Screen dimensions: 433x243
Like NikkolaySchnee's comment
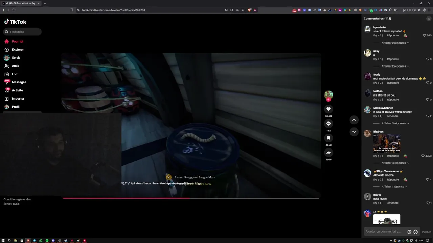428,116
